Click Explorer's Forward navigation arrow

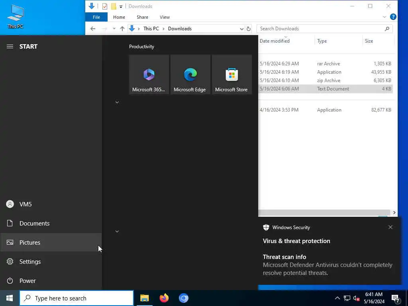(104, 29)
